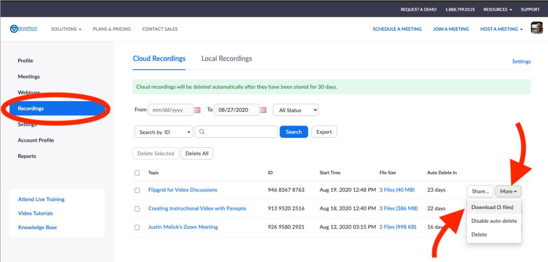Screen dimensions: 548x262
Task: Click the Export button
Action: [x=324, y=131]
